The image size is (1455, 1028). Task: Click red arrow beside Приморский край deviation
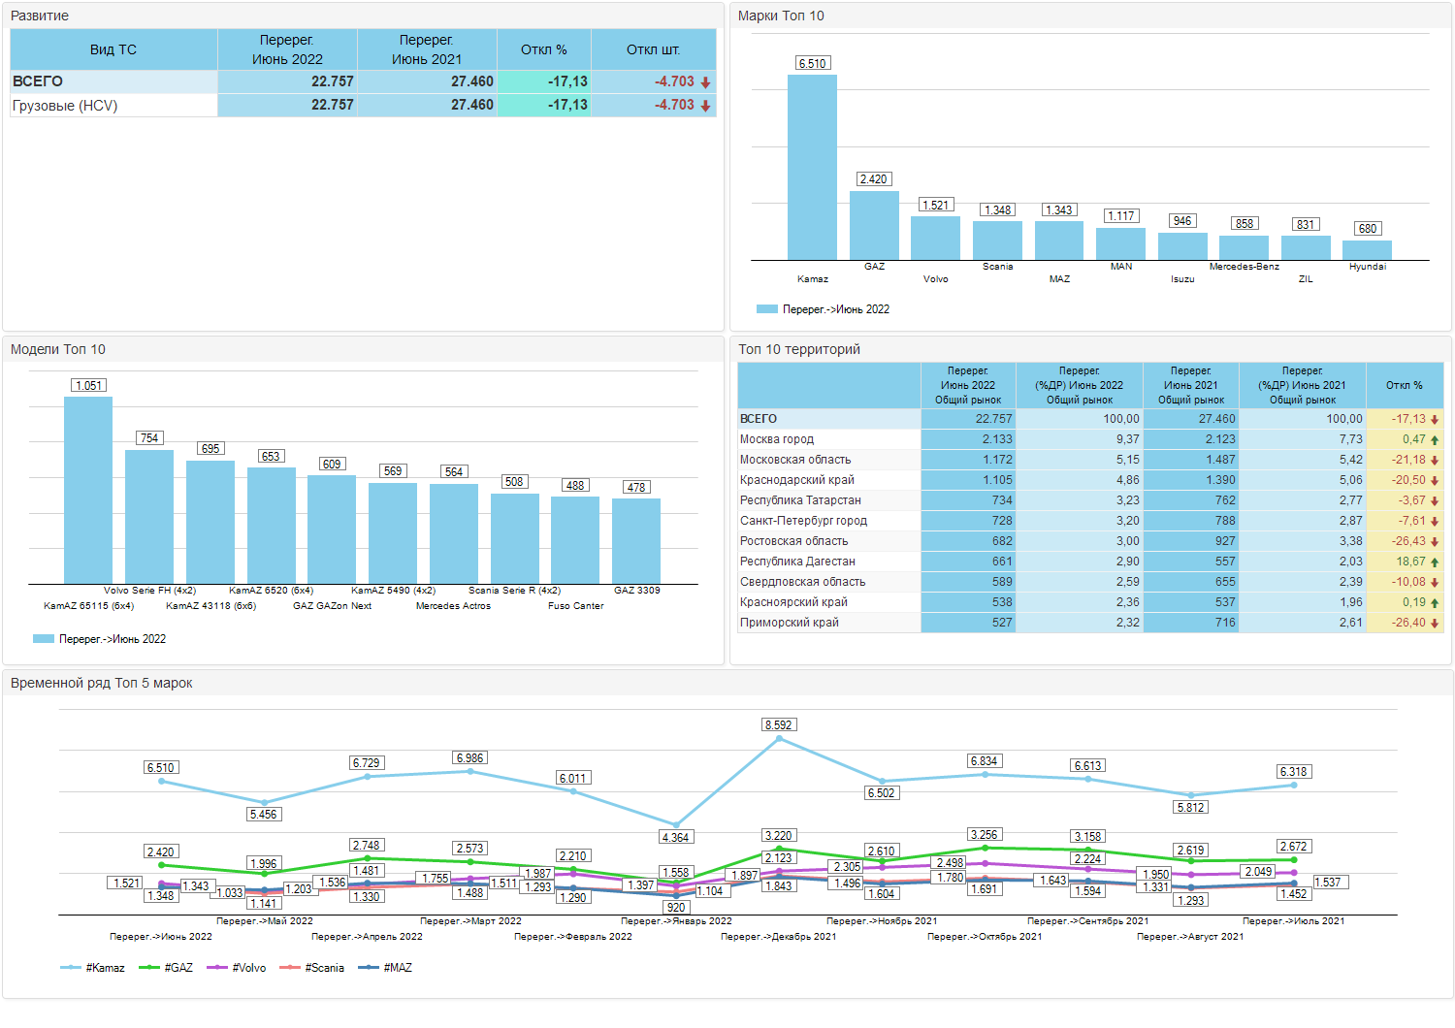(x=1435, y=624)
